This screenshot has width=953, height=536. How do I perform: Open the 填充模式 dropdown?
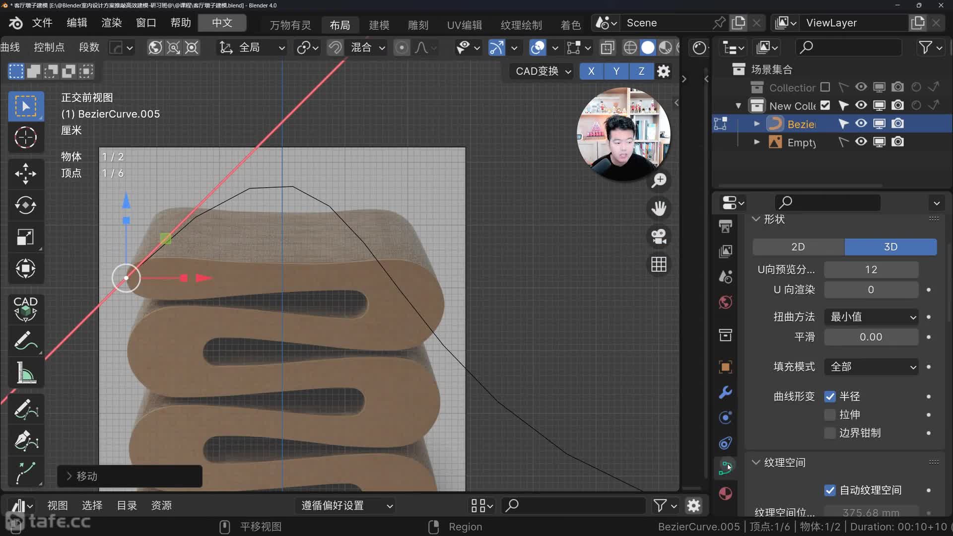(871, 367)
